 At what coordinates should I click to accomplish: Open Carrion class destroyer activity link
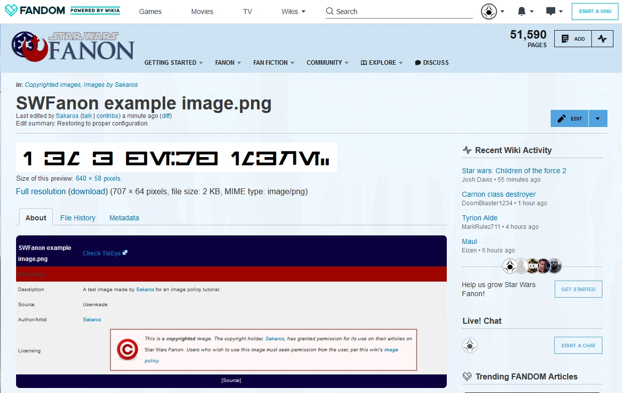pyautogui.click(x=499, y=194)
